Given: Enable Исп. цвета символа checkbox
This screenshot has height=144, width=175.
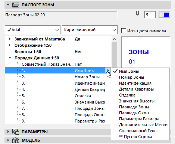Looking at the screenshot, I should pos(124,31).
